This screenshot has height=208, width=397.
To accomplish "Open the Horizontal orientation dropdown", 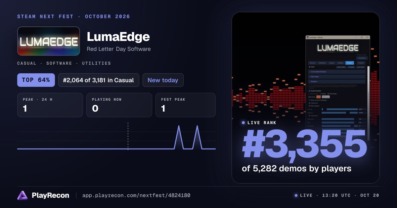I will coord(362,58).
